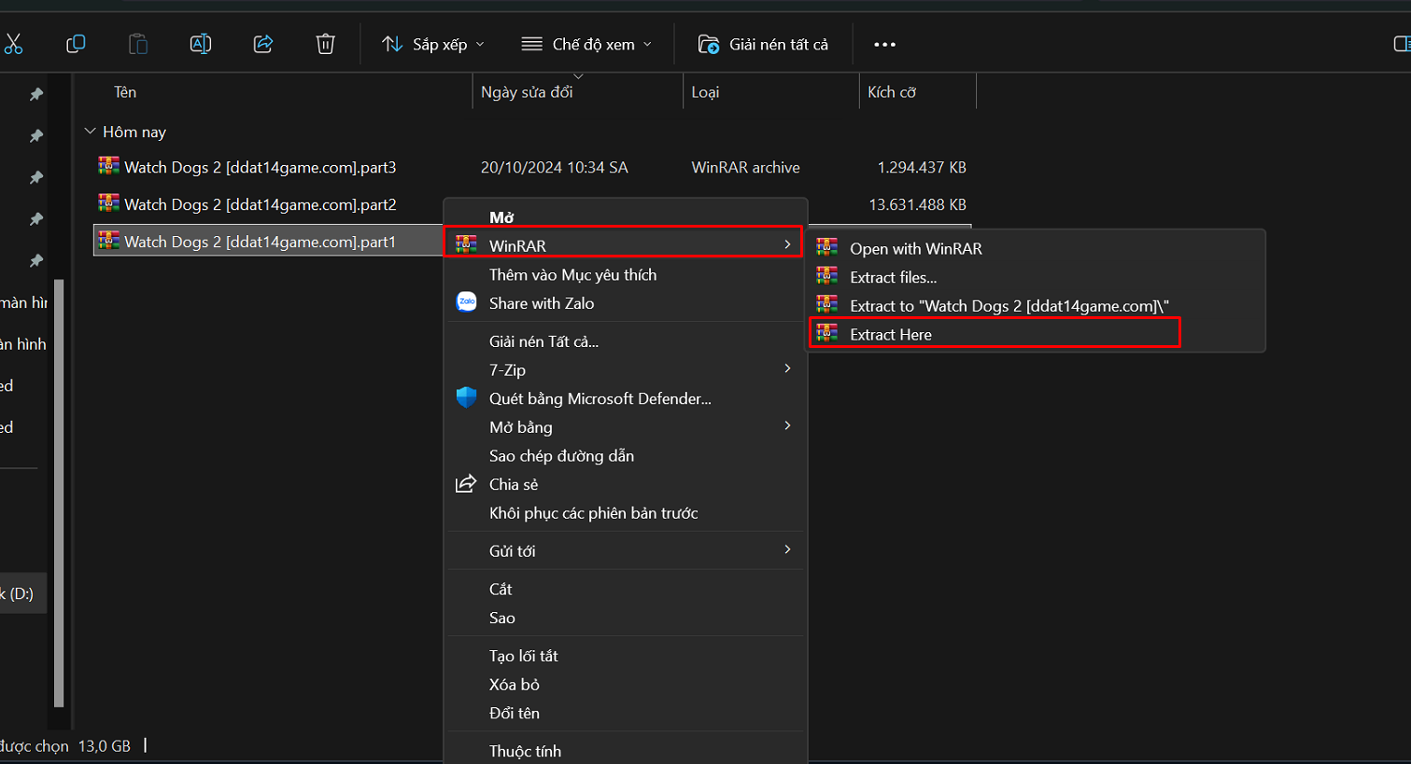Click the Chia sẻ share arrow icon

465,483
